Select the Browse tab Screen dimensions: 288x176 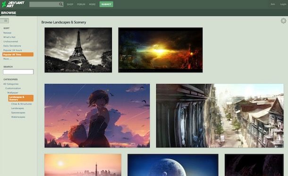pyautogui.click(x=8, y=13)
